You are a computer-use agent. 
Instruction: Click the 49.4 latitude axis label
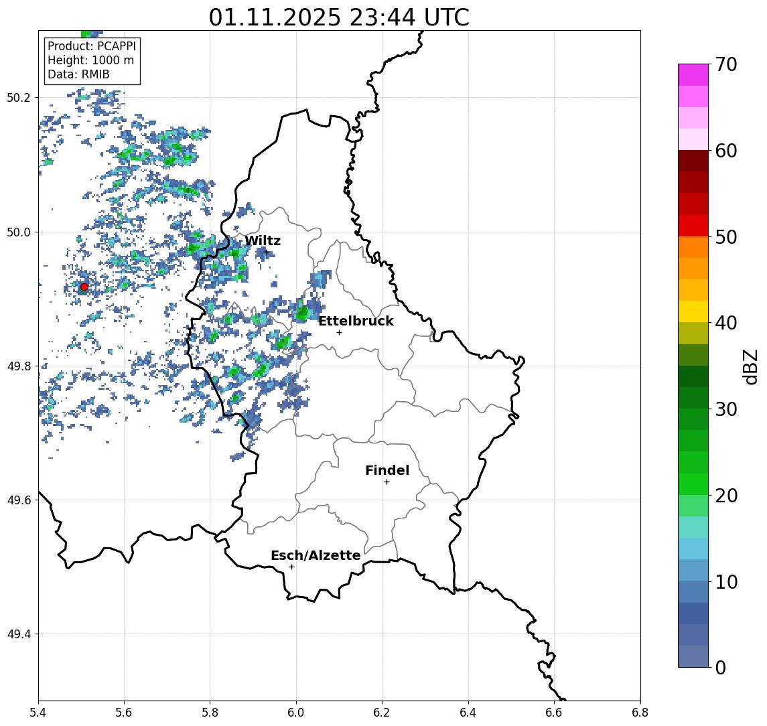19,634
